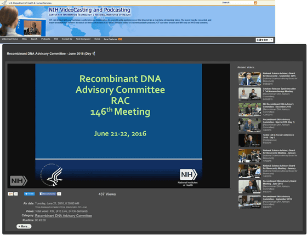
Task: Open the FAQs menu item
Action: (x=24, y=39)
